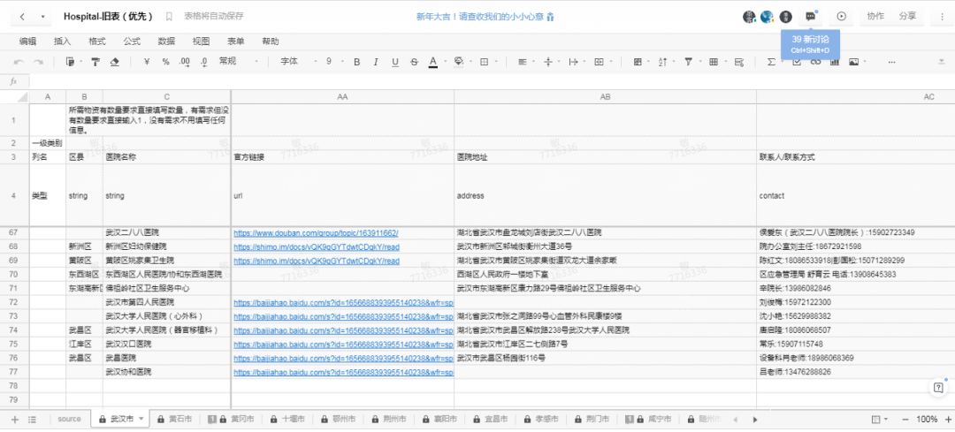Toggle bold formatting

[357, 62]
